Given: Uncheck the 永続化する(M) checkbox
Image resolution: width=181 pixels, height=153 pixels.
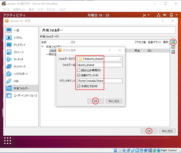Looking at the screenshot, I should 79,86.
